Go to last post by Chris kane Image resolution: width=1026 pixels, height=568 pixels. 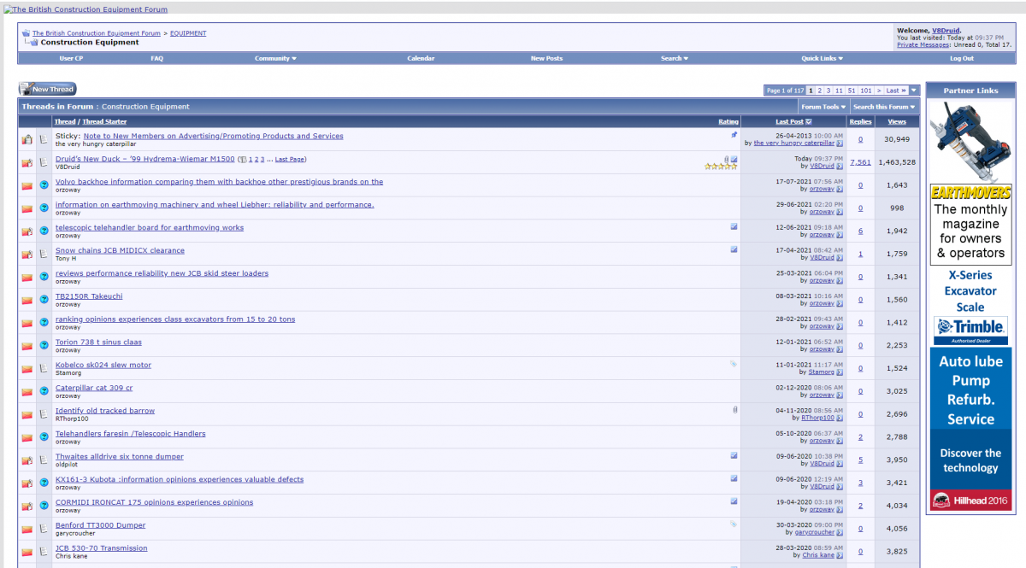tap(840, 555)
